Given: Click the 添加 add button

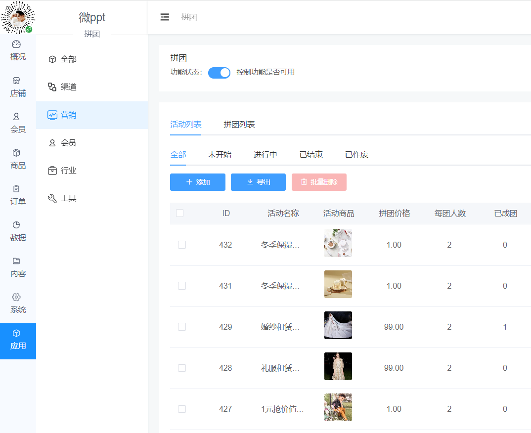Looking at the screenshot, I should click(x=198, y=182).
